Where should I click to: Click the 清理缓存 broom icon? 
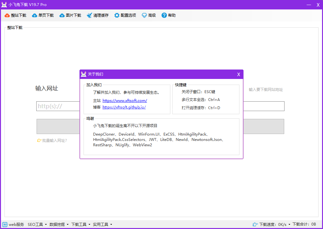point(89,15)
